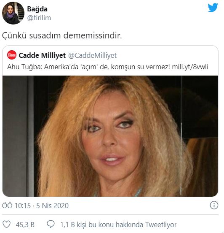
Task: Click the word Tweetliyor in the footer
Action: [161, 225]
